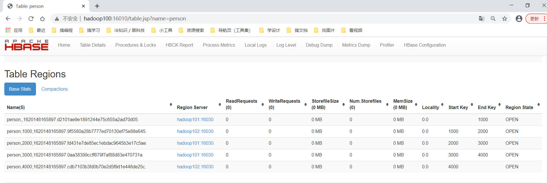Sort by Region Server column arrows
Viewport: 547px width, 183px height.
(x=220, y=104)
